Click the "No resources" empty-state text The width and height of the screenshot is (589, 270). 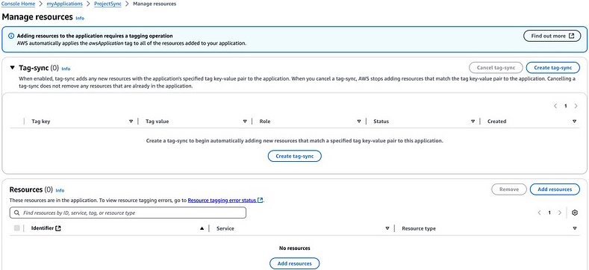294,248
